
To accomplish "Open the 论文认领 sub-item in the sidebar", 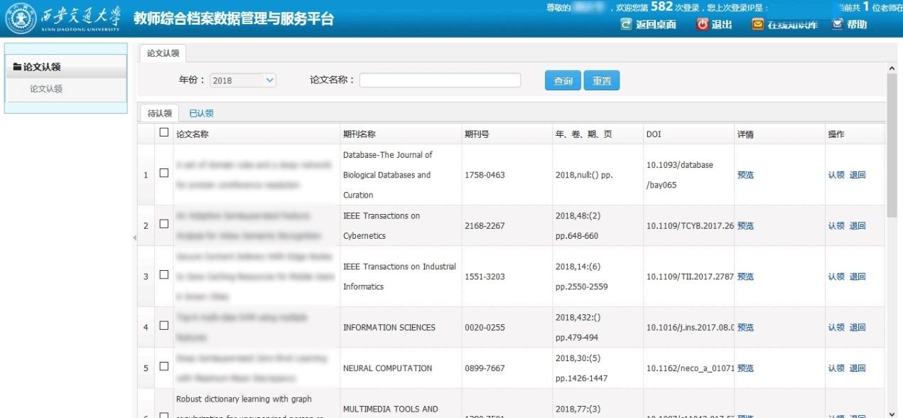I will [46, 90].
